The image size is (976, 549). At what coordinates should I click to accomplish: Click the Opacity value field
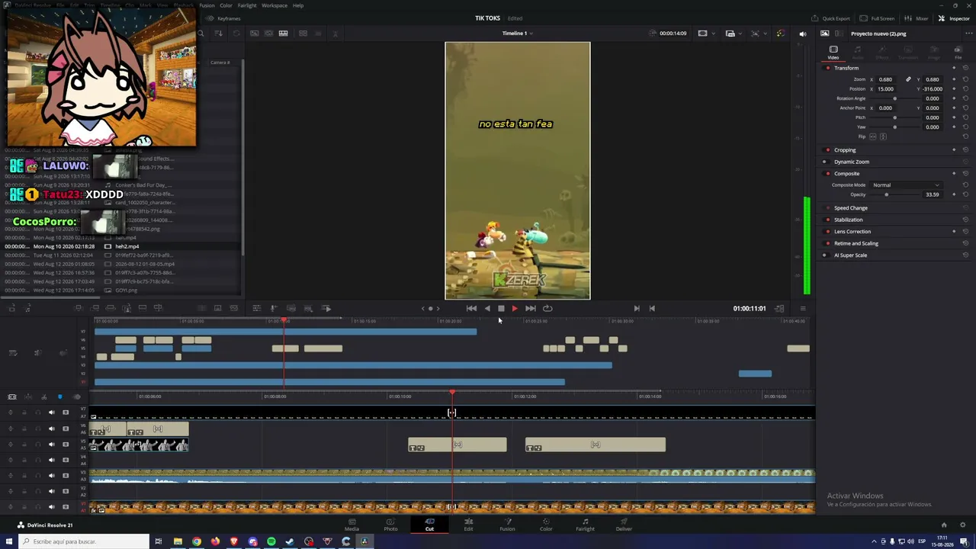[933, 194]
